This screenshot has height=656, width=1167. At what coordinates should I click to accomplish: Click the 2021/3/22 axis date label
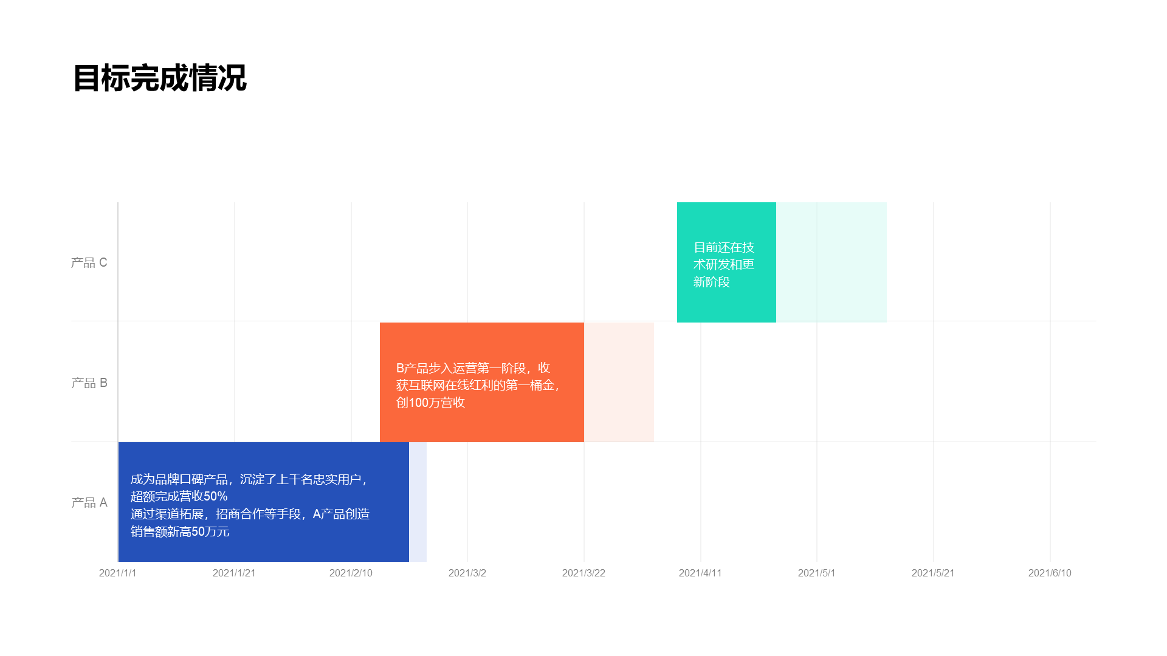tap(583, 573)
